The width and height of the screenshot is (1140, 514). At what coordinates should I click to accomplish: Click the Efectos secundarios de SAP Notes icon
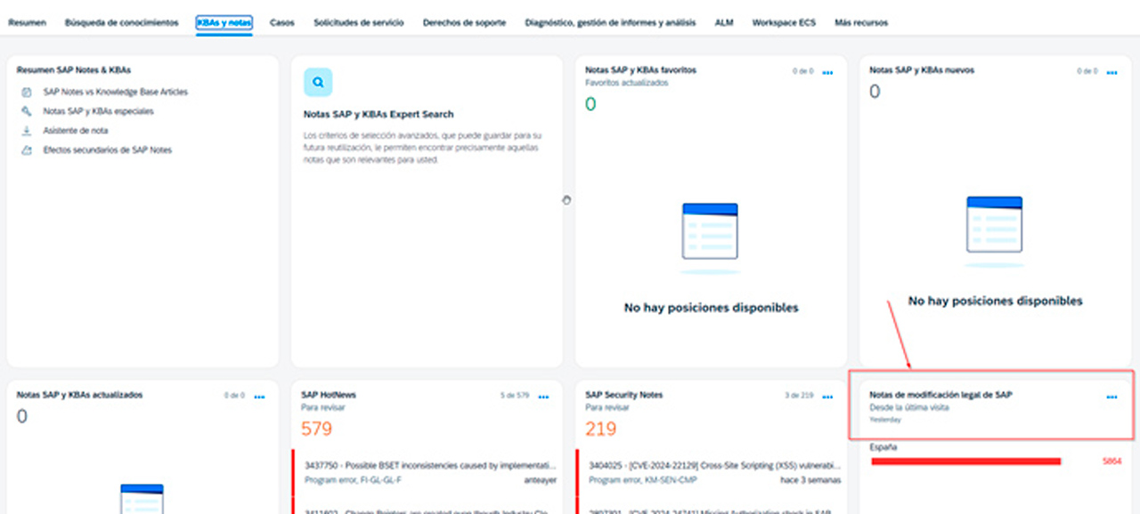27,150
